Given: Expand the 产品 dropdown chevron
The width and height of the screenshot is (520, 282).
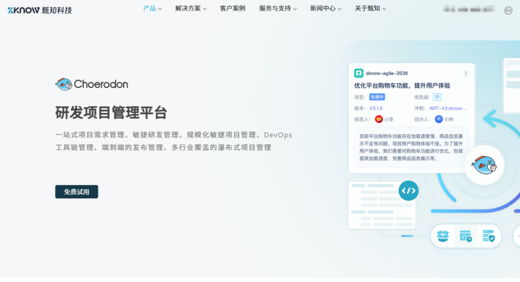Looking at the screenshot, I should [160, 9].
